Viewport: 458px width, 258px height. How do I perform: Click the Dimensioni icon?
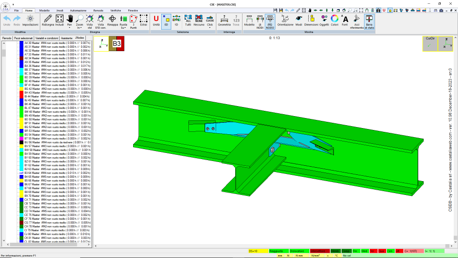pyautogui.click(x=311, y=19)
